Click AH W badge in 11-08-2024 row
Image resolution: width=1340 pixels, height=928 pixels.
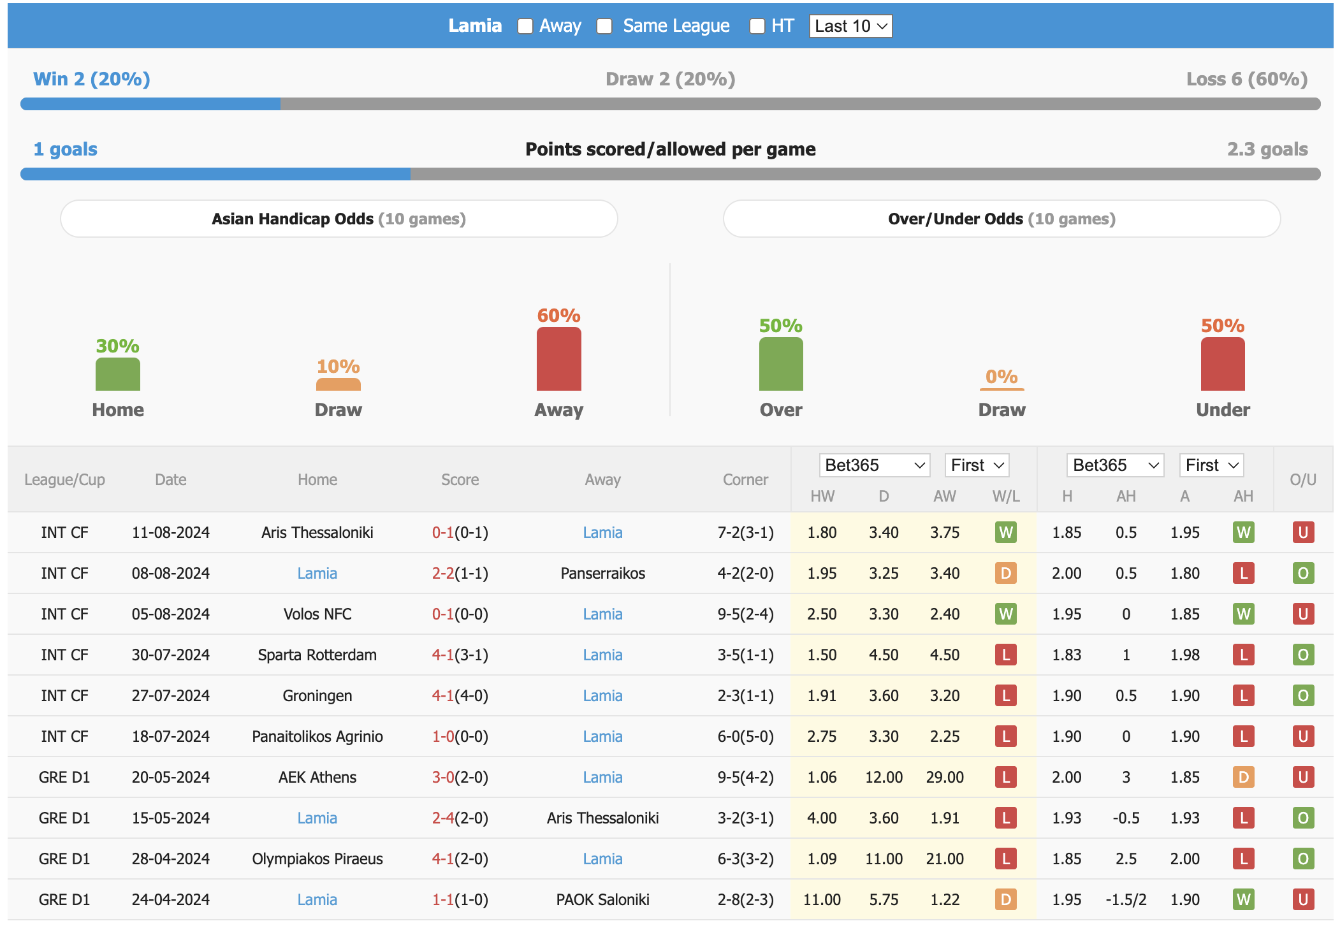pos(1243,532)
